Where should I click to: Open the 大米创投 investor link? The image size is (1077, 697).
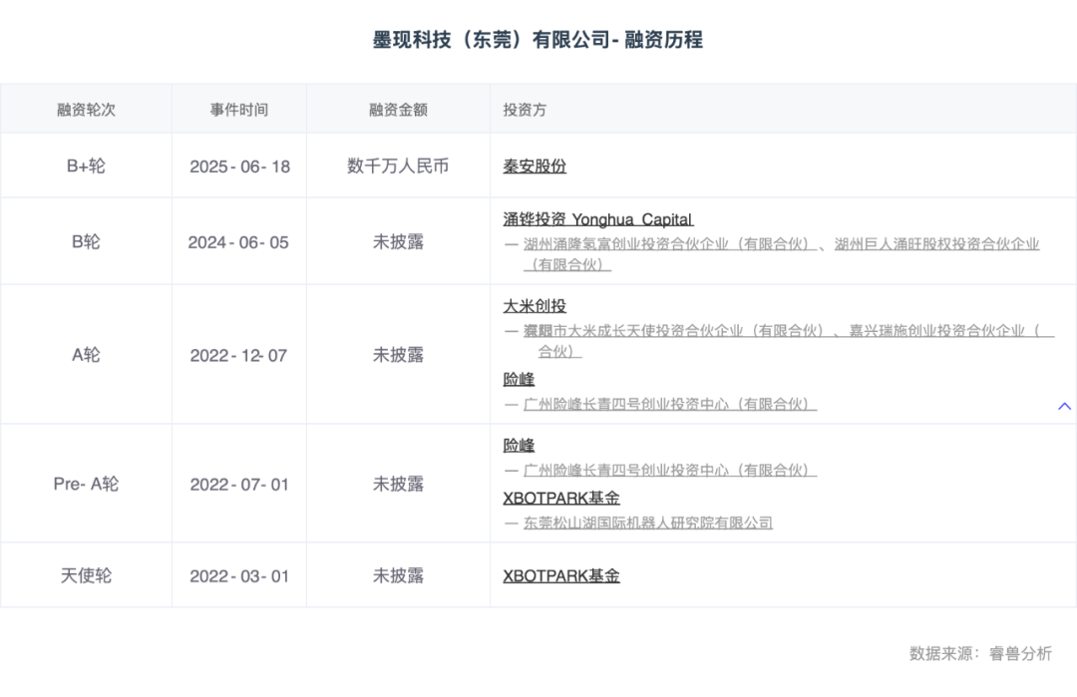[535, 305]
